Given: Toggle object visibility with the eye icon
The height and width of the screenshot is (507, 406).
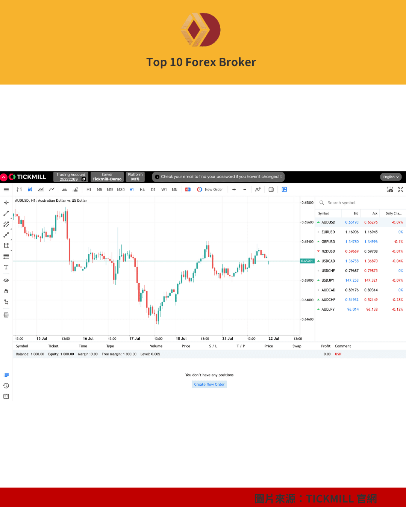Looking at the screenshot, I should click(x=6, y=280).
